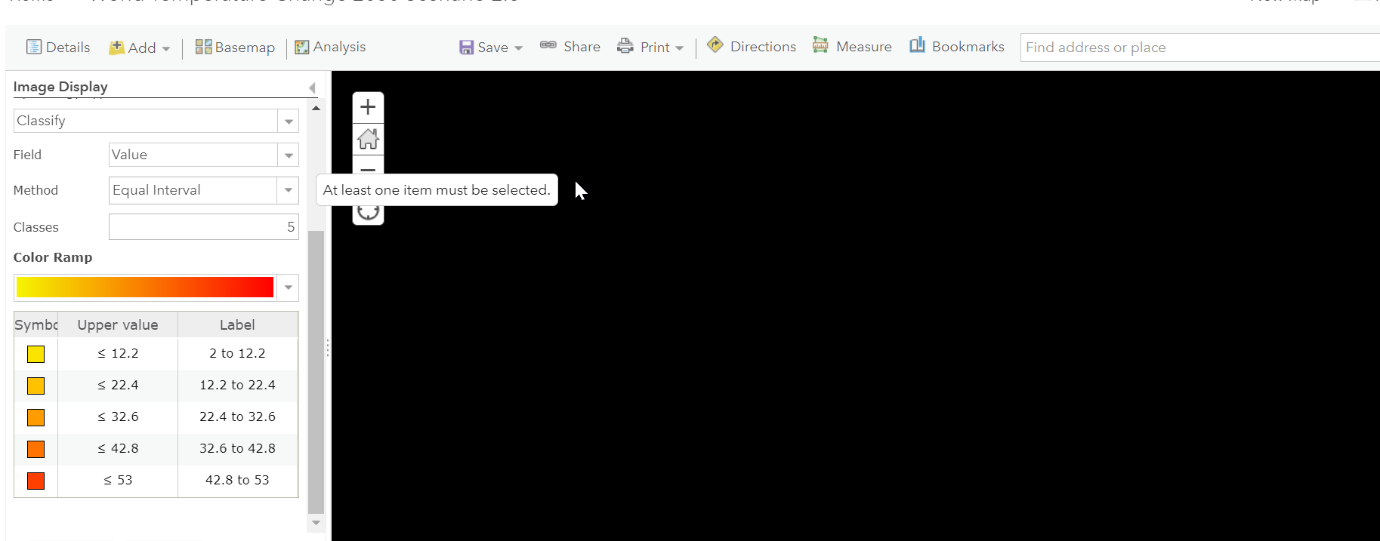Go to default extent home button

pyautogui.click(x=368, y=139)
